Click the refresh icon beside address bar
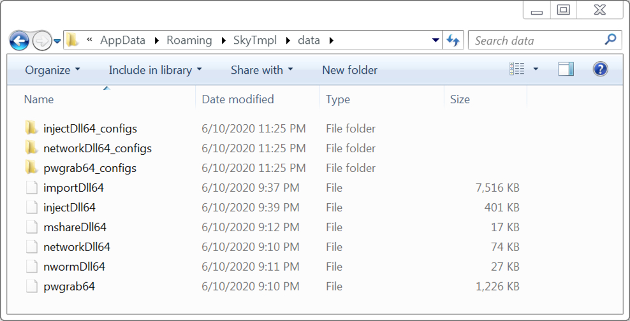The width and height of the screenshot is (630, 321). (453, 40)
